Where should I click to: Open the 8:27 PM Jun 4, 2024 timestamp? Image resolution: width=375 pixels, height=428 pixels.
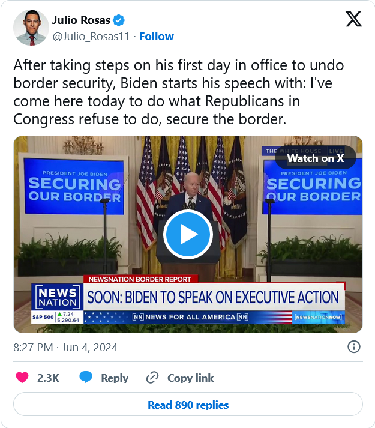65,348
